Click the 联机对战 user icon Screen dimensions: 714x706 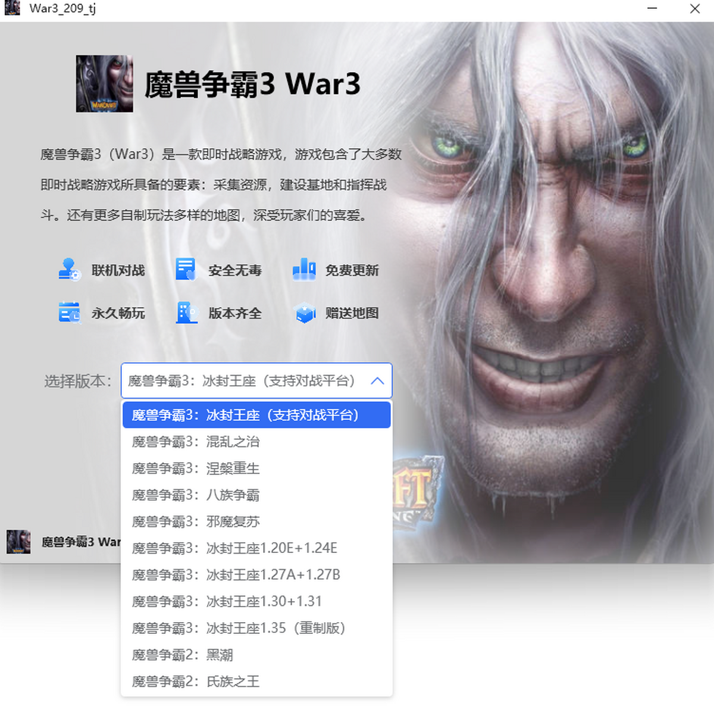coord(69,270)
